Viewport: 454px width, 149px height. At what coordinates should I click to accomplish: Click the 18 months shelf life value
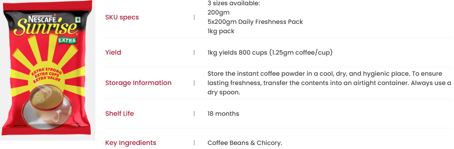coord(223,114)
